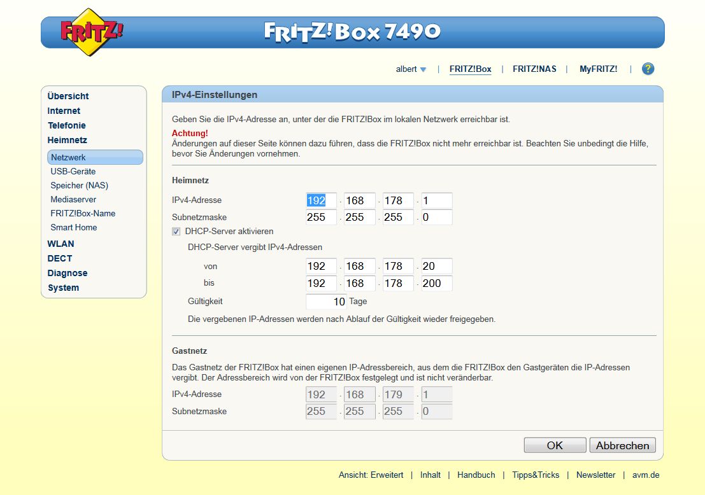
Task: Click Gastnetz Subnetzmaske last octet 0
Action: click(437, 411)
